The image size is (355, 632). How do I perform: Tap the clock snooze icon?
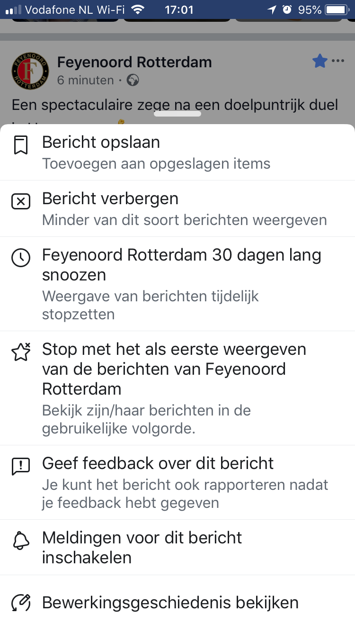tap(20, 258)
